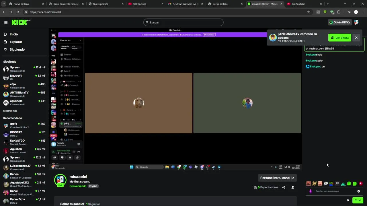Open browser extensions puzzle icon

pos(339,12)
